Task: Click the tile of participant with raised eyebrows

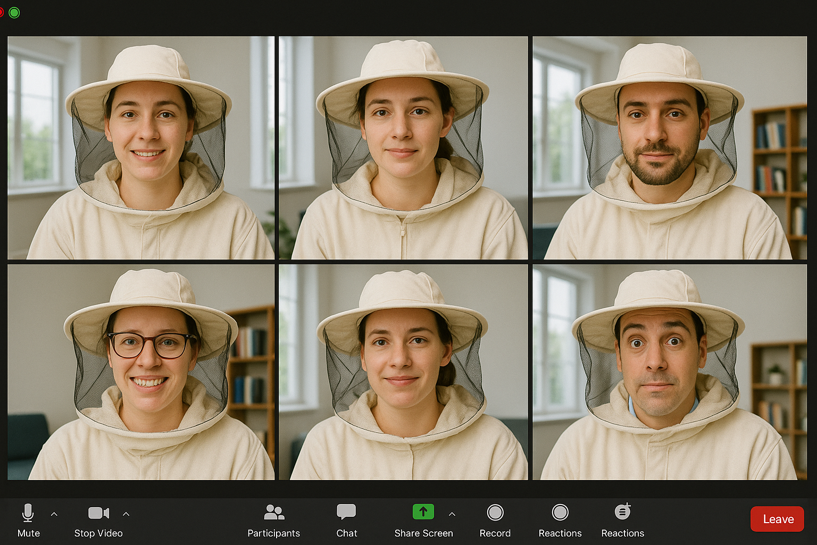Action: click(670, 372)
